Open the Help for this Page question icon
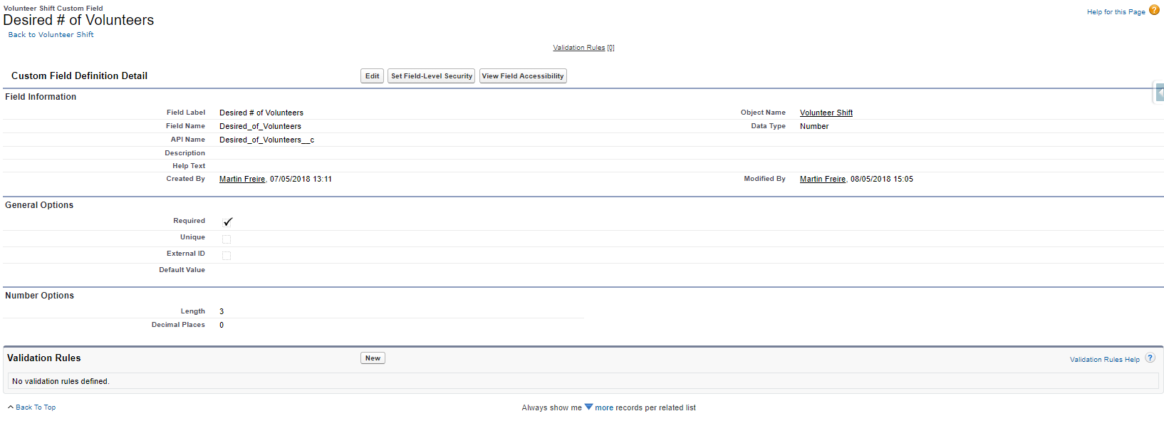This screenshot has width=1164, height=421. point(1154,10)
